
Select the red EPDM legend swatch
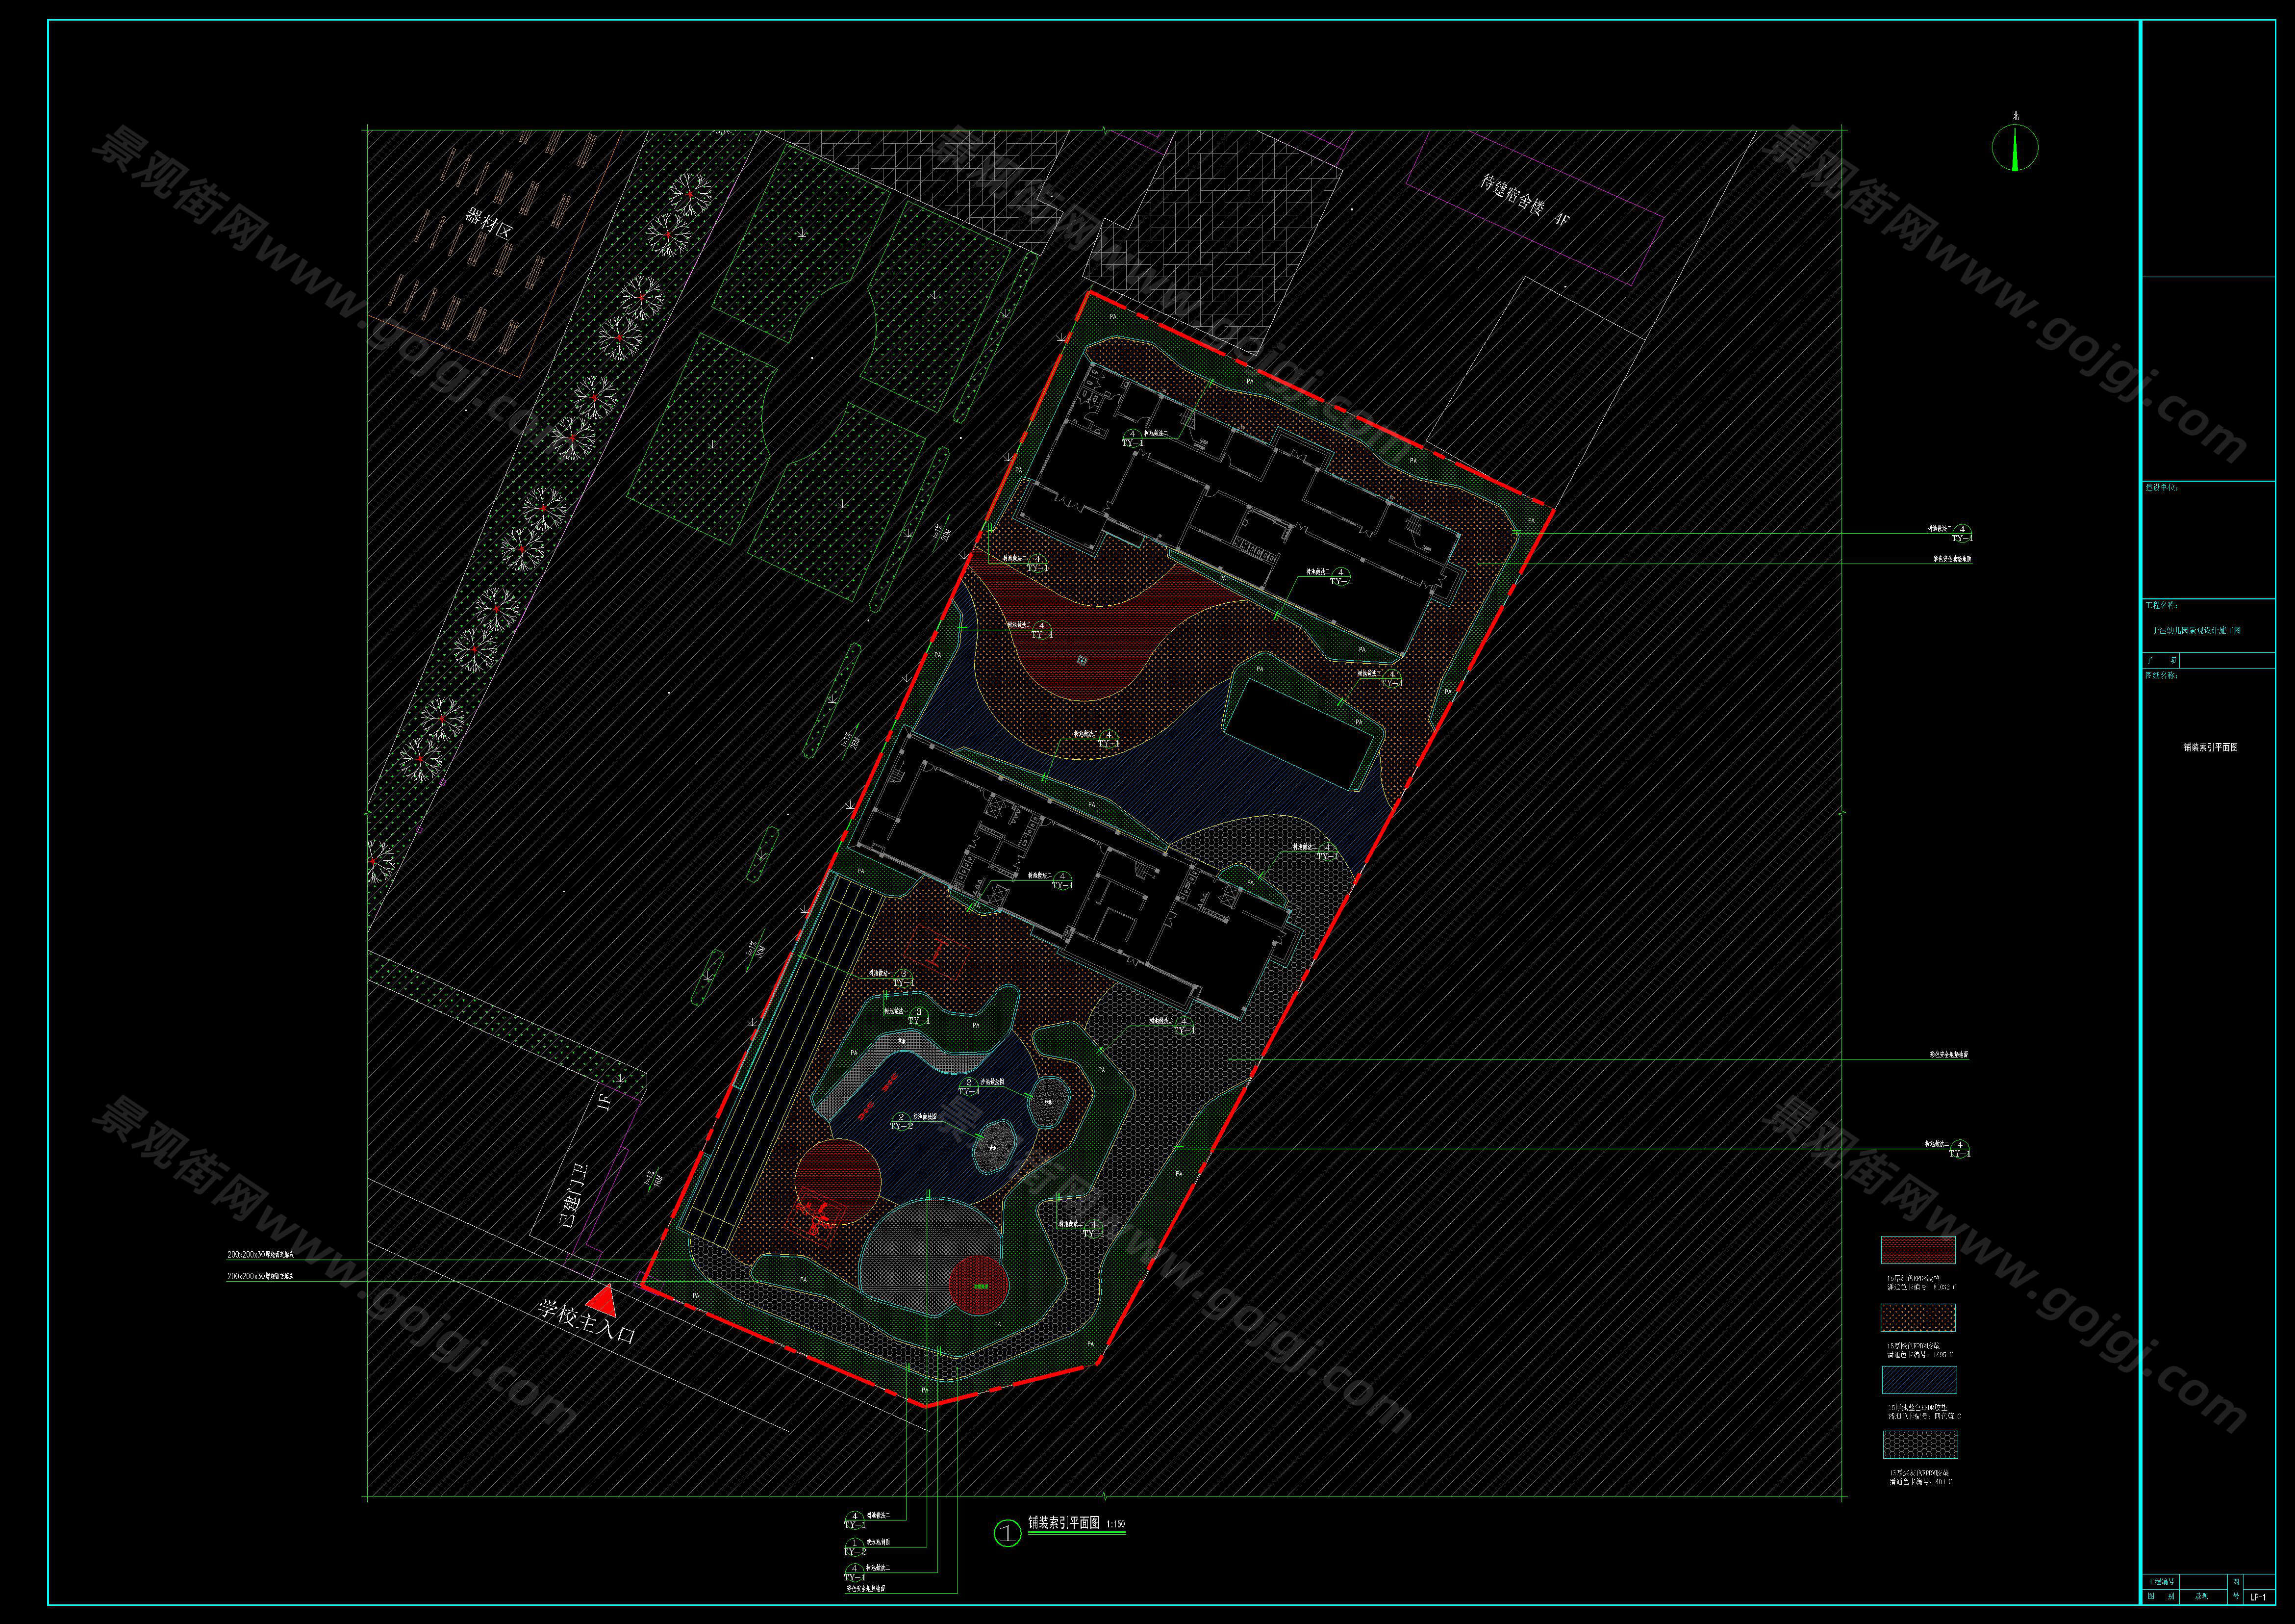click(1918, 1250)
